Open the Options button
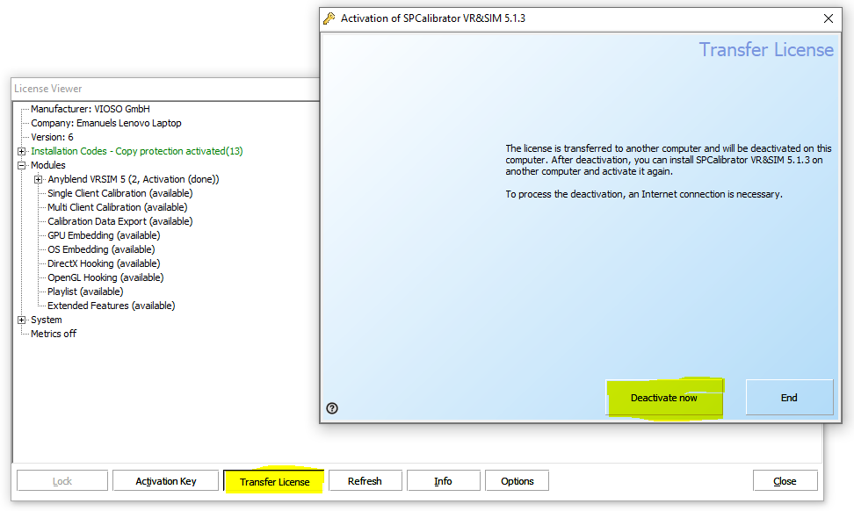 [x=517, y=481]
